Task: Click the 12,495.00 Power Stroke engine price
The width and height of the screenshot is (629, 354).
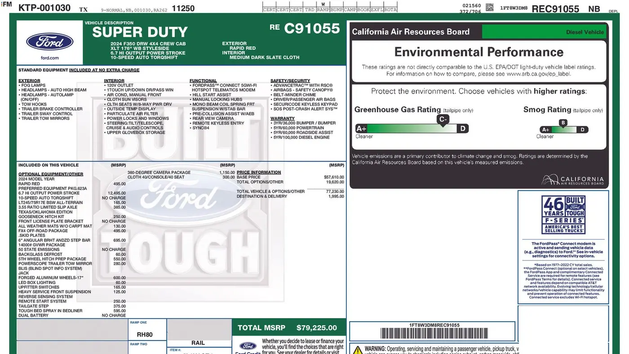Action: pos(117,193)
